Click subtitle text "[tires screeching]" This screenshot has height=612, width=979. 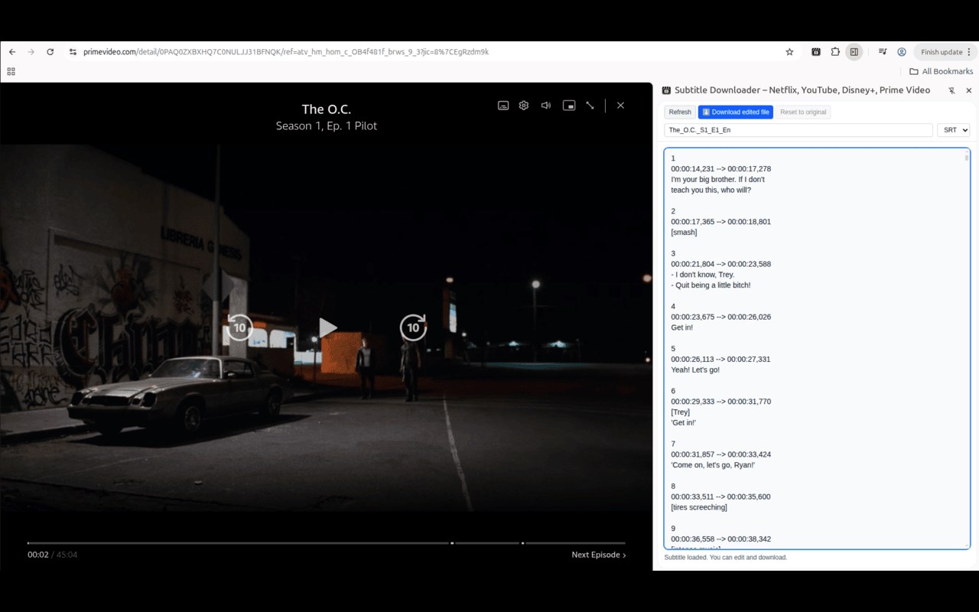click(699, 507)
